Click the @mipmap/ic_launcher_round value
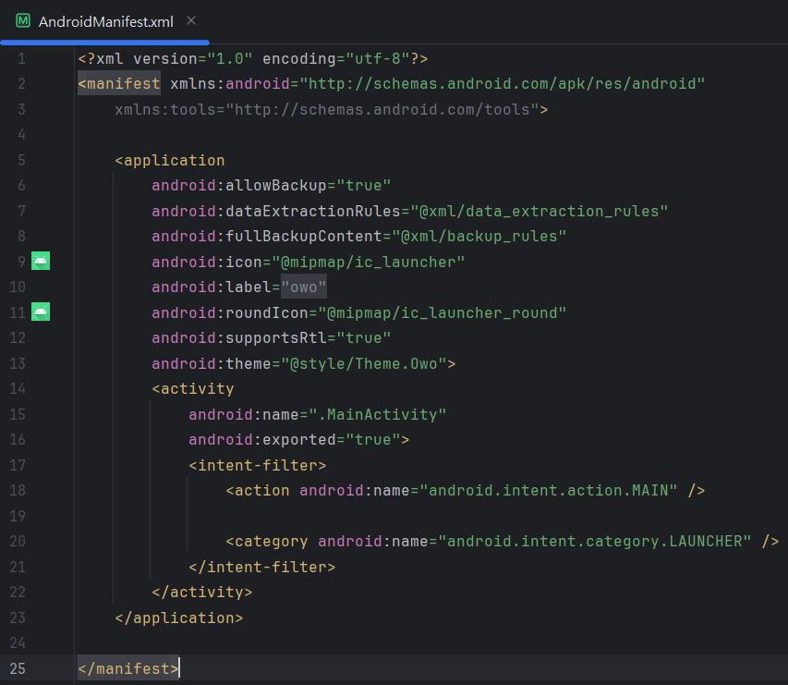The image size is (788, 685). [x=442, y=312]
